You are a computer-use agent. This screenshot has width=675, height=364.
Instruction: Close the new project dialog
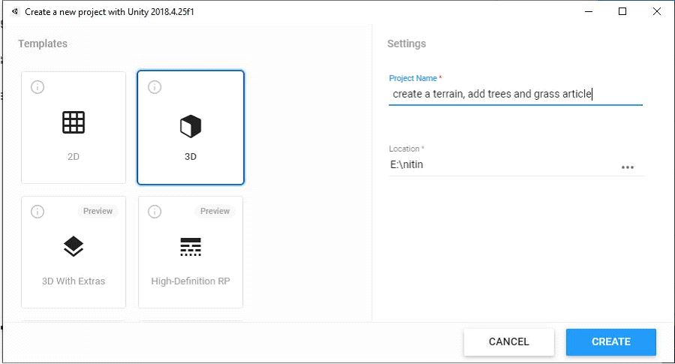pos(657,11)
